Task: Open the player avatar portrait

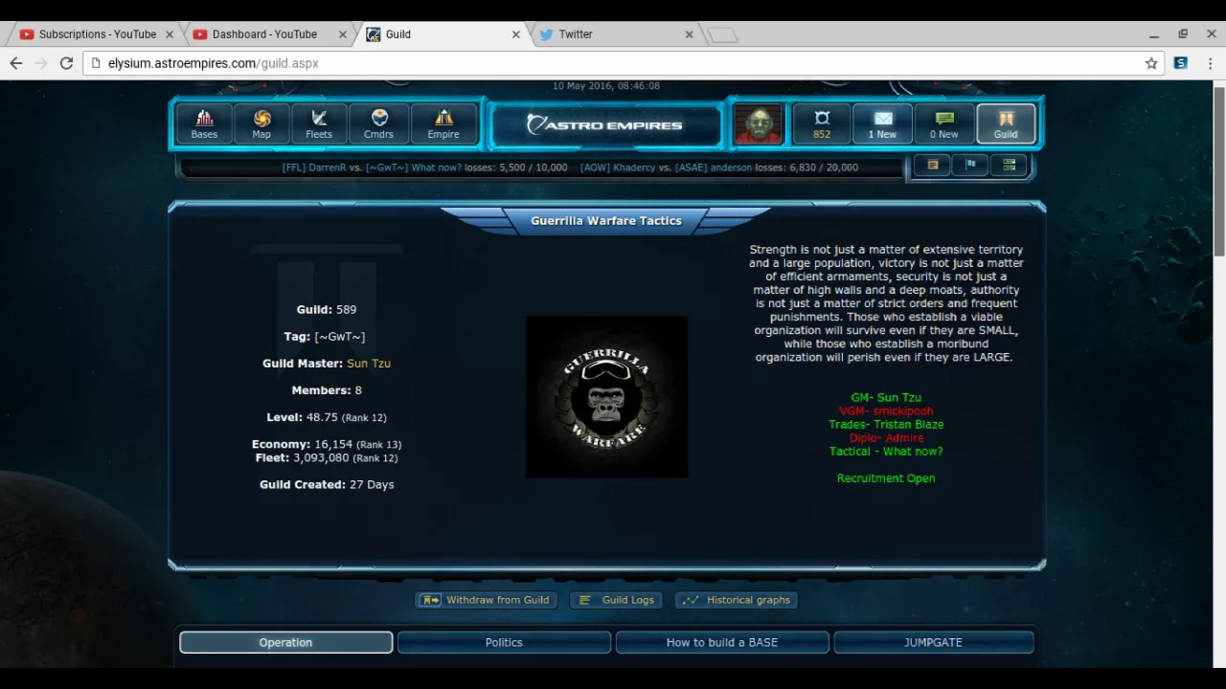Action: 759,124
